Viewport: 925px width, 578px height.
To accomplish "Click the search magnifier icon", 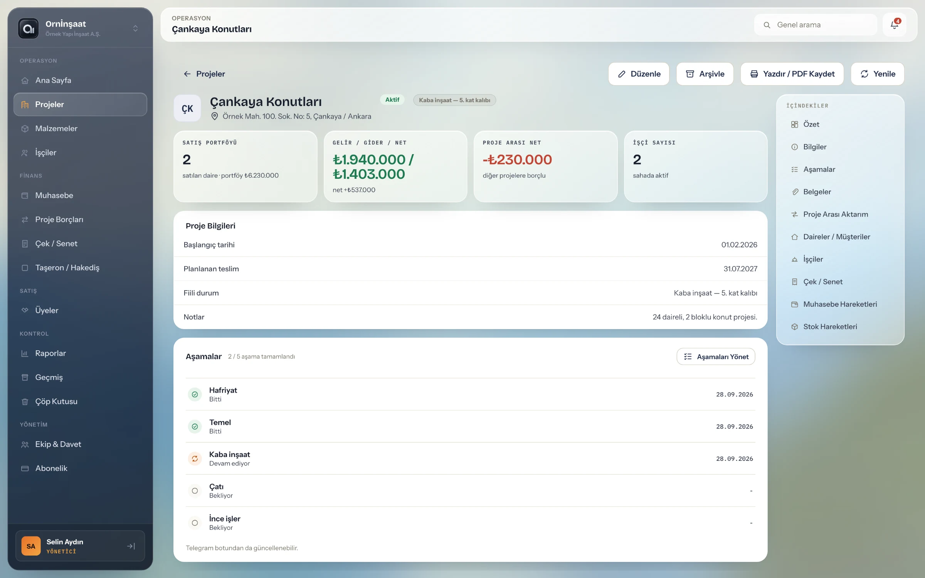I will (x=767, y=25).
